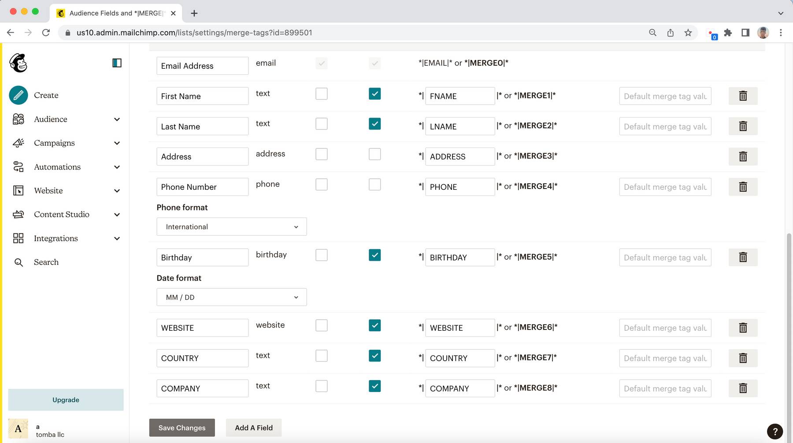Viewport: 793px width, 443px height.
Task: Toggle required checkbox for First Name
Action: click(x=322, y=94)
